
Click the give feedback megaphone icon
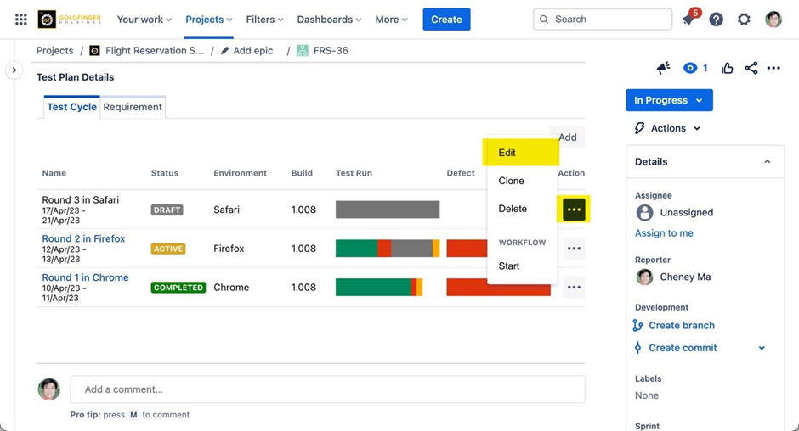click(x=663, y=68)
